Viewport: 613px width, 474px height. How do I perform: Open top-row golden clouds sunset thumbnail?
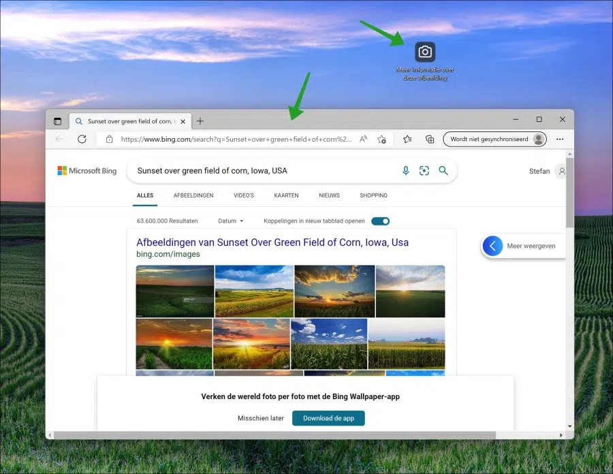pos(334,291)
